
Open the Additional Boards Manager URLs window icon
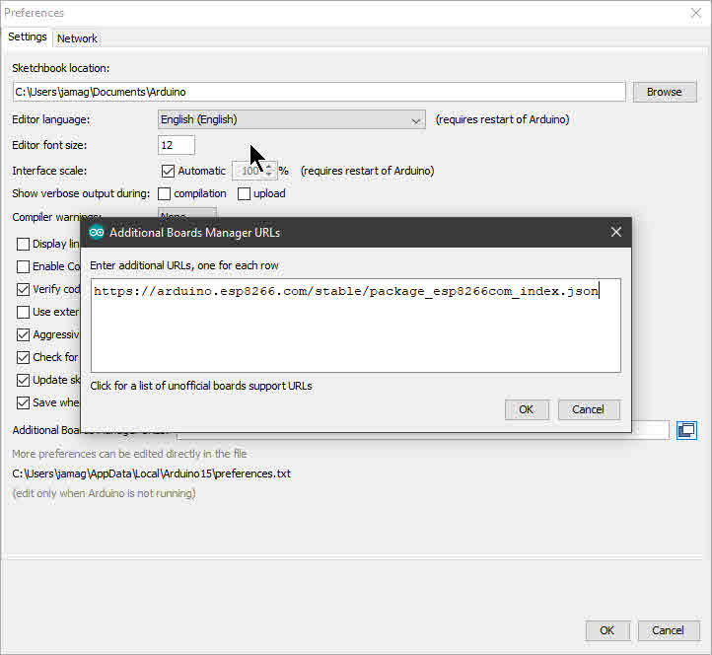(686, 430)
